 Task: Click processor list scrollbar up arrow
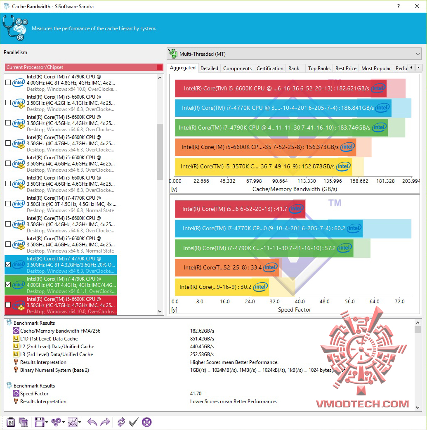160,78
